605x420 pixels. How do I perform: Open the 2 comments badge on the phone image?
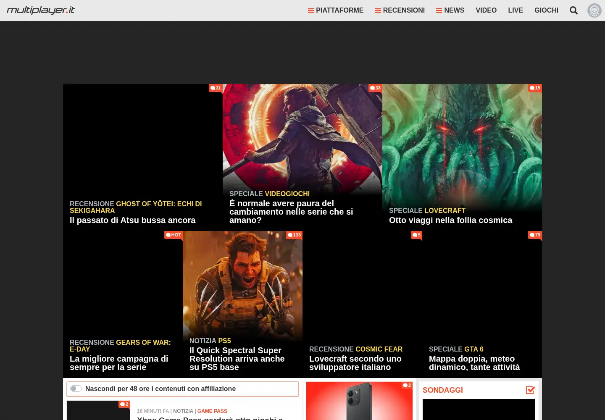coord(407,385)
